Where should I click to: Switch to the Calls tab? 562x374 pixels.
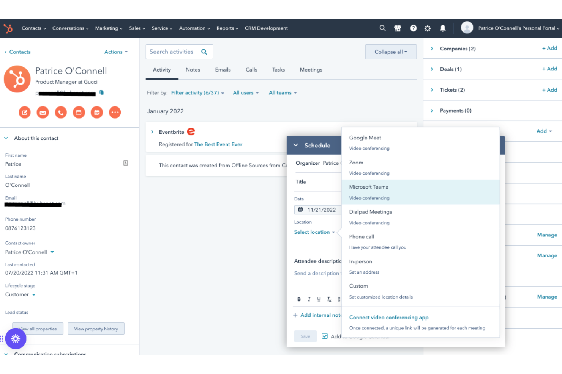[251, 70]
